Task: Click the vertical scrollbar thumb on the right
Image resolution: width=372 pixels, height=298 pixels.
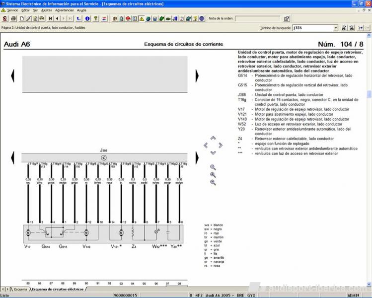Action: 369,94
